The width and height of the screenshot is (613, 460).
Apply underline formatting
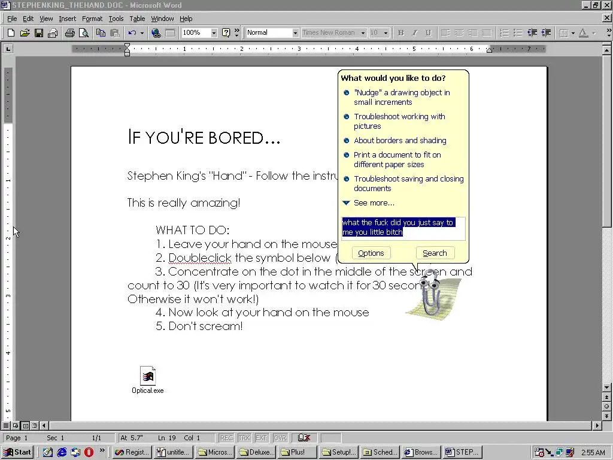click(x=429, y=33)
